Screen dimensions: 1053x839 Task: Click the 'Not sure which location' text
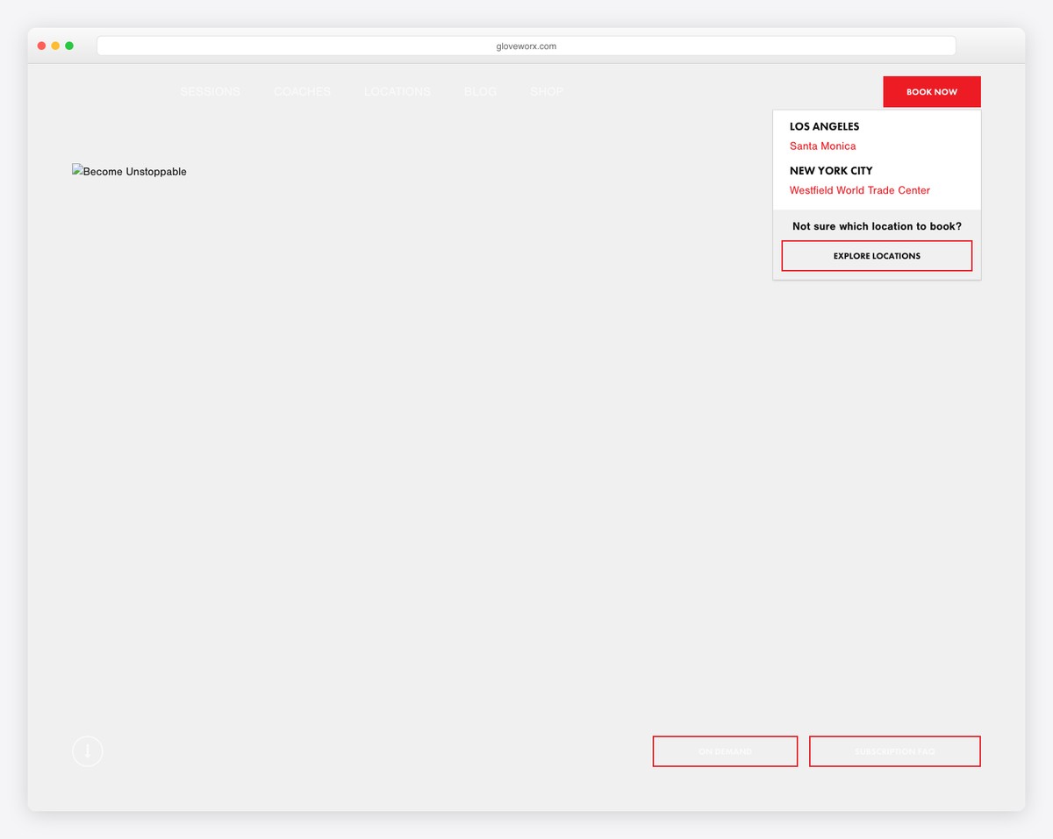click(877, 226)
